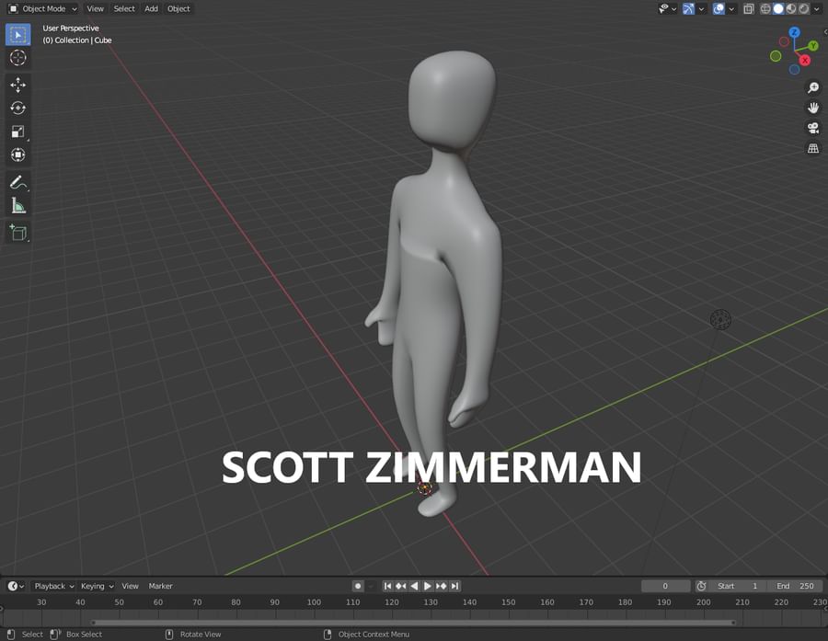Switch to wireframe viewport shading

tap(765, 9)
